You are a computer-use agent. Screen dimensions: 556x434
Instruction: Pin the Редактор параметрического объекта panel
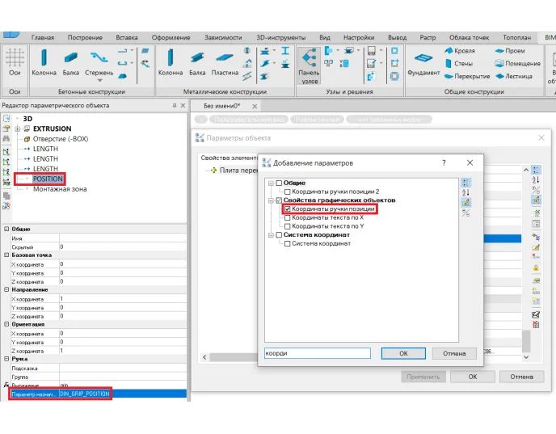pyautogui.click(x=174, y=105)
